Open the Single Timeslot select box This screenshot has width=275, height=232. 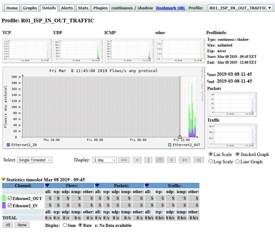point(35,160)
